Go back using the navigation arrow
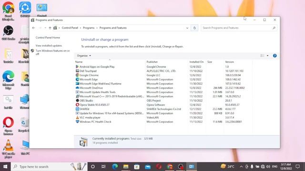Viewport: 305px width, 171px height. (33, 28)
